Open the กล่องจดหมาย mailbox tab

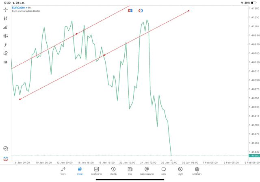click(147, 171)
